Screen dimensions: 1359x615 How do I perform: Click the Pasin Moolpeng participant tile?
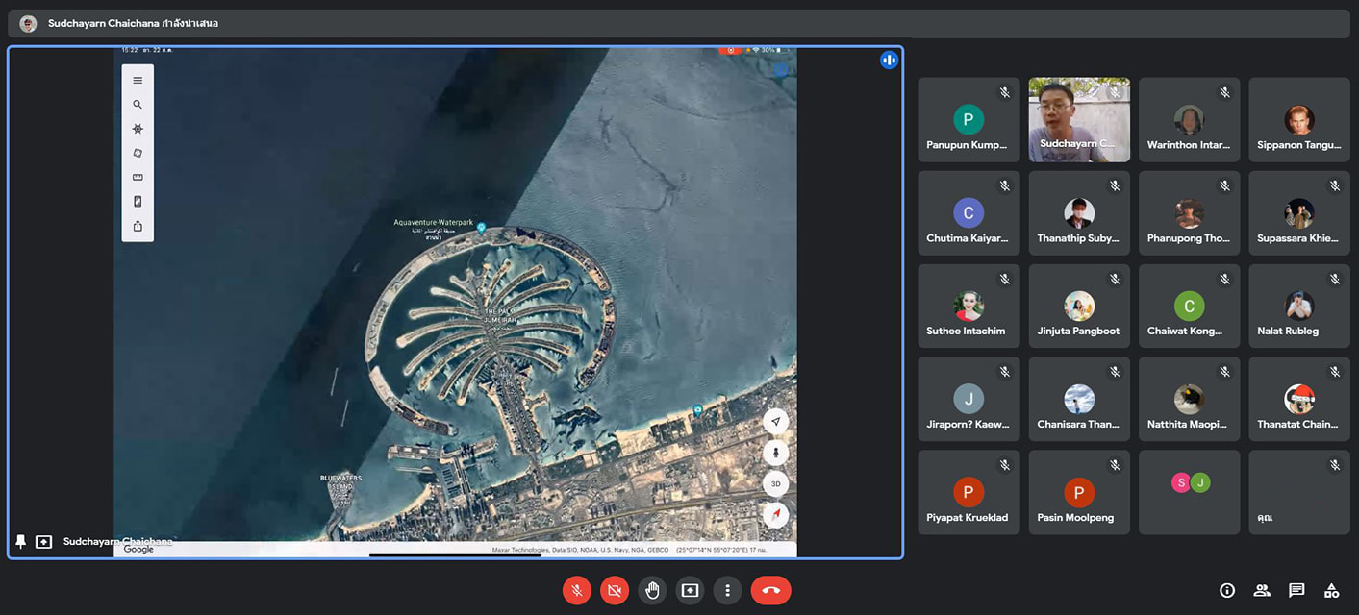[x=1079, y=492]
